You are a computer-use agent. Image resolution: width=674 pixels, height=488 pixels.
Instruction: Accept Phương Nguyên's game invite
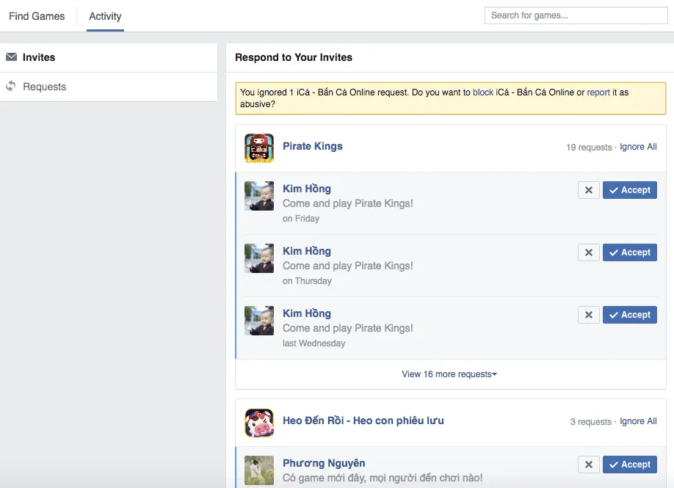(629, 465)
